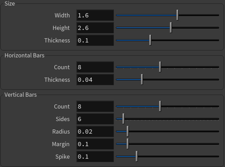Click the Radius value field showing 0.02
225x167 pixels.
point(95,132)
